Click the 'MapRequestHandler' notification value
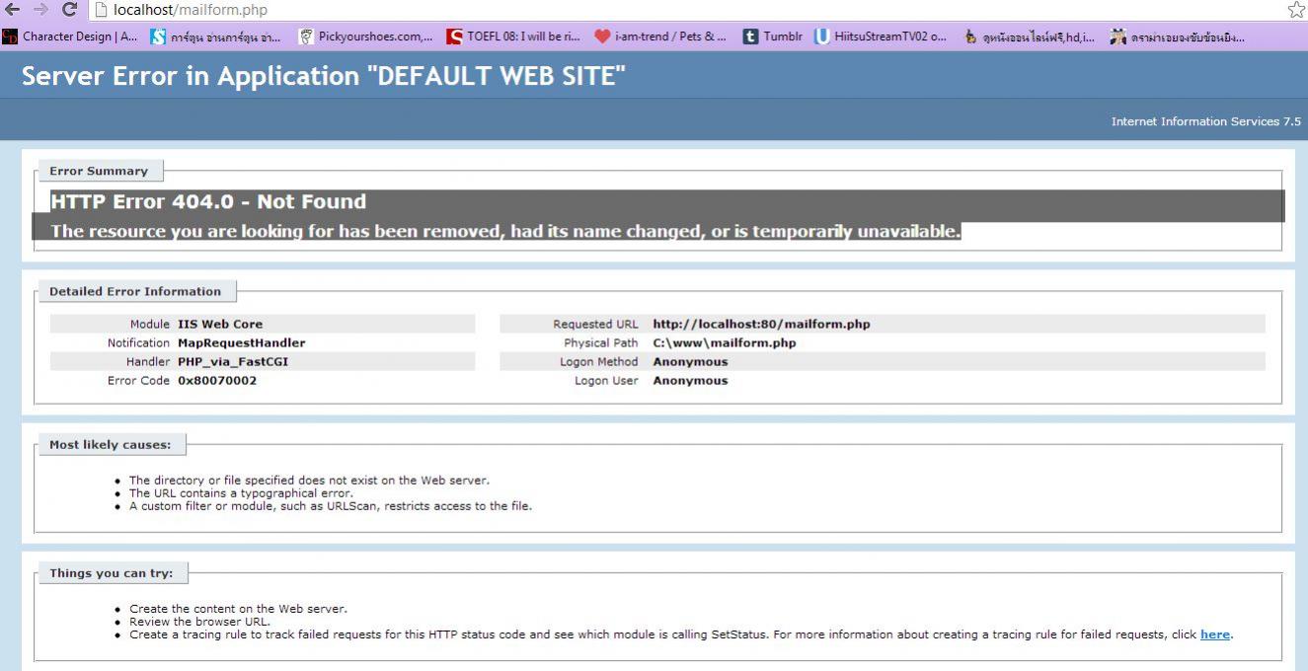Screen dimensions: 1308x671 242,342
